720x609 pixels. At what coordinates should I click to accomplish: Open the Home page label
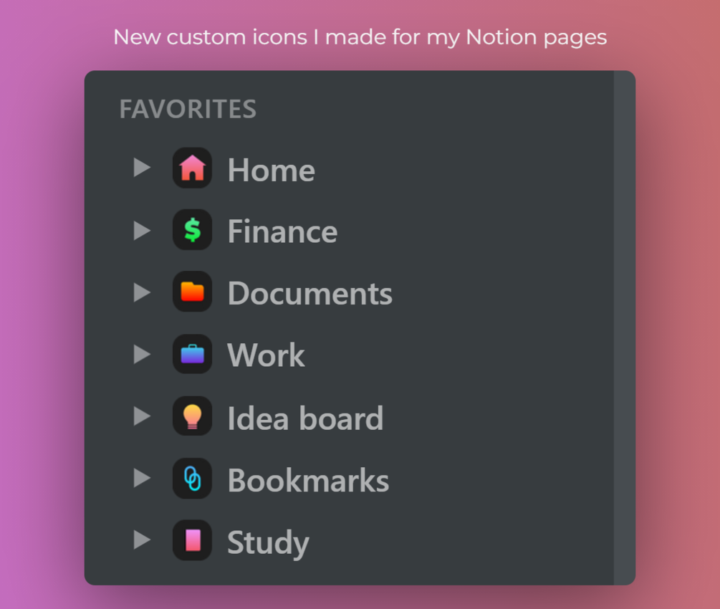coord(272,170)
